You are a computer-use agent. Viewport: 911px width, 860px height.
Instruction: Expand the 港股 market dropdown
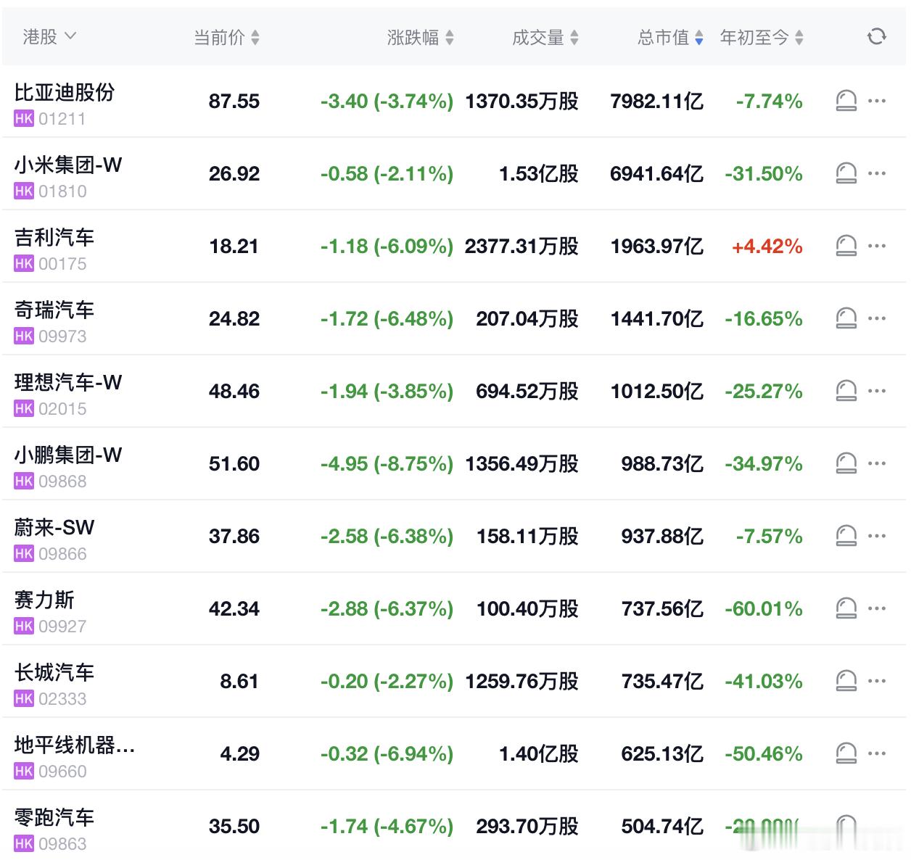click(49, 37)
